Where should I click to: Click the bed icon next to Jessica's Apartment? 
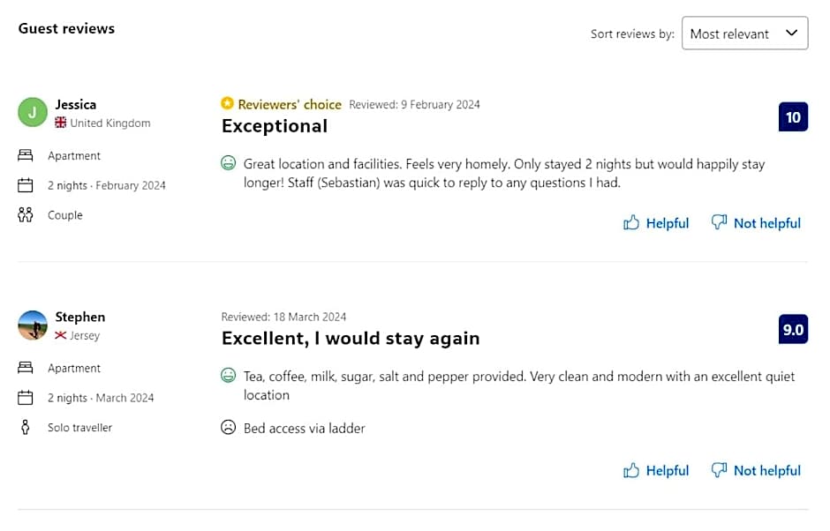(x=26, y=155)
